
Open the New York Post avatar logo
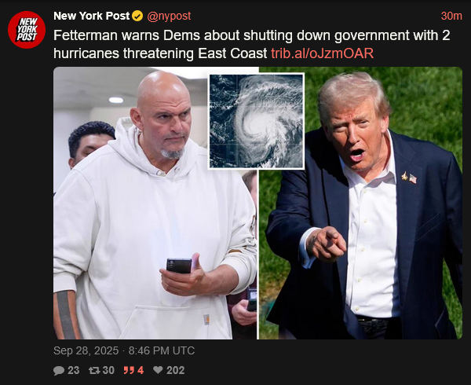(x=27, y=30)
